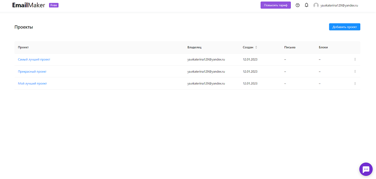376x179 pixels.
Task: Click the Письма column header
Action: coord(290,47)
